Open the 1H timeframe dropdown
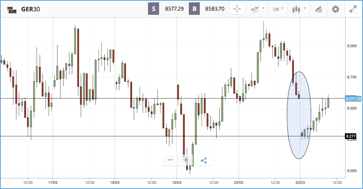The image size is (363, 189). (x=278, y=9)
